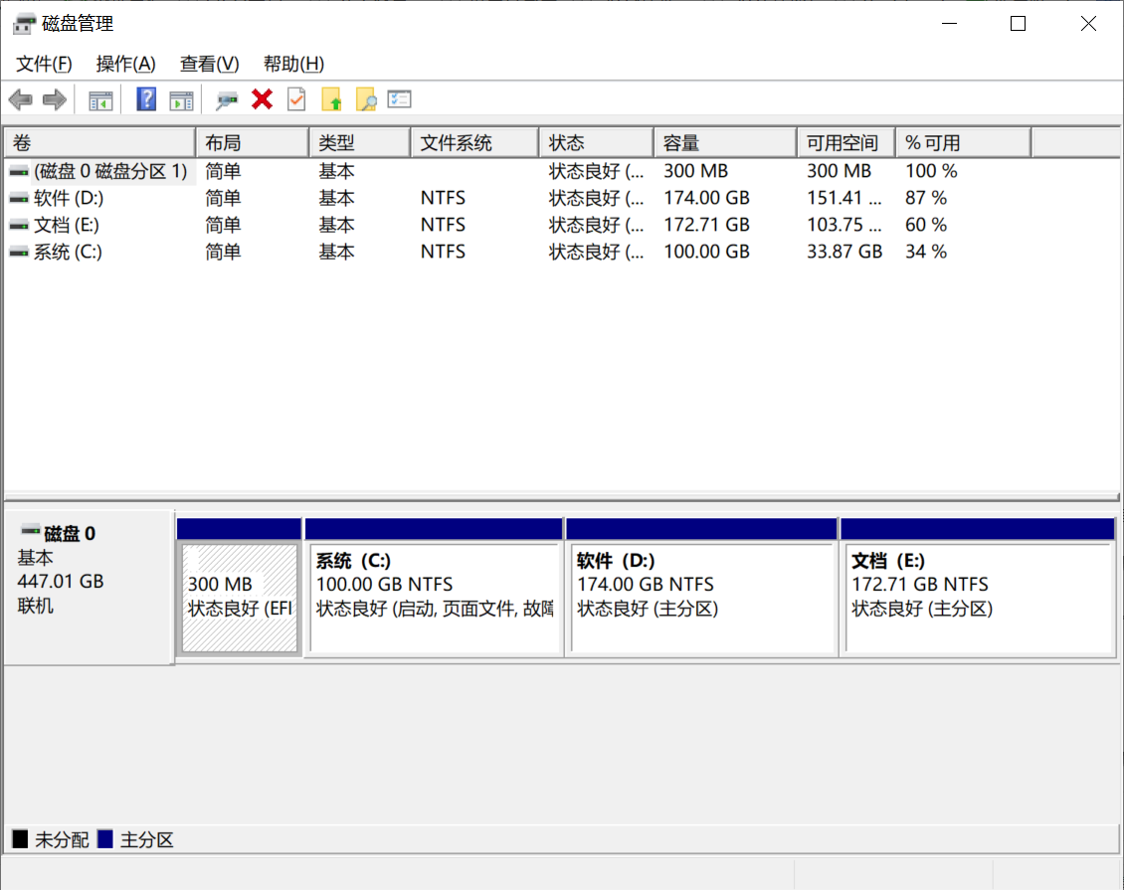The height and width of the screenshot is (890, 1124).
Task: Click the Forward arrow toolbar icon
Action: [55, 99]
